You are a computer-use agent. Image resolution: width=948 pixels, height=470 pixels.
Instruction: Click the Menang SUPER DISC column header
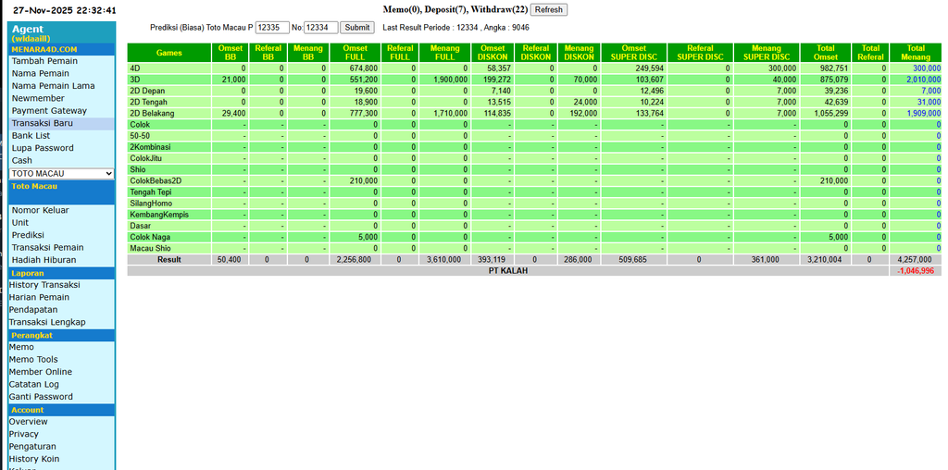(x=766, y=53)
